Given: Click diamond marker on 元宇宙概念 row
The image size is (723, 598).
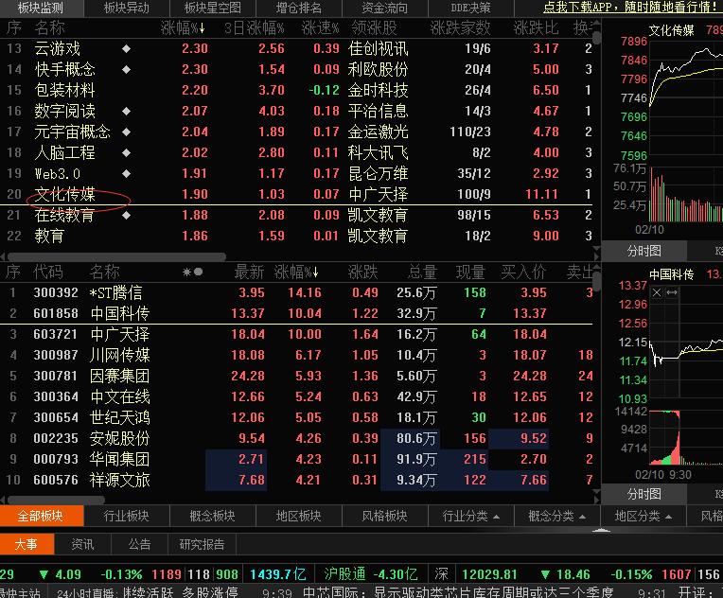Looking at the screenshot, I should click(x=127, y=132).
